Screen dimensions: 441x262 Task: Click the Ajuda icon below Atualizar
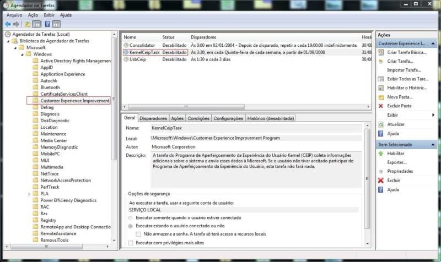[x=381, y=134]
